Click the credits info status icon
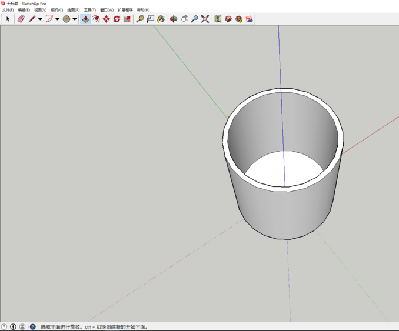Screen dimensions: 399x331 (x=13, y=327)
